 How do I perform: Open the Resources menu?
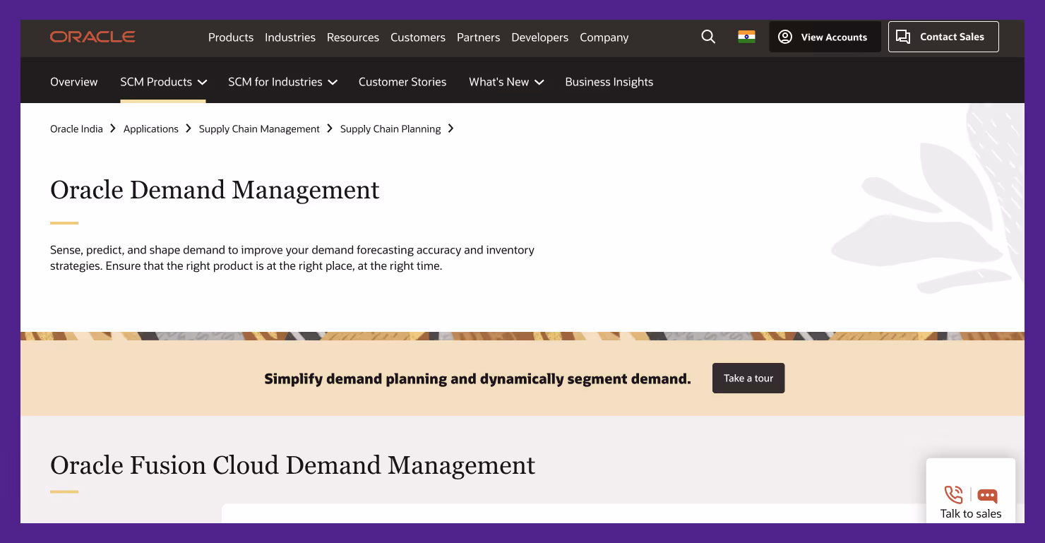[353, 37]
